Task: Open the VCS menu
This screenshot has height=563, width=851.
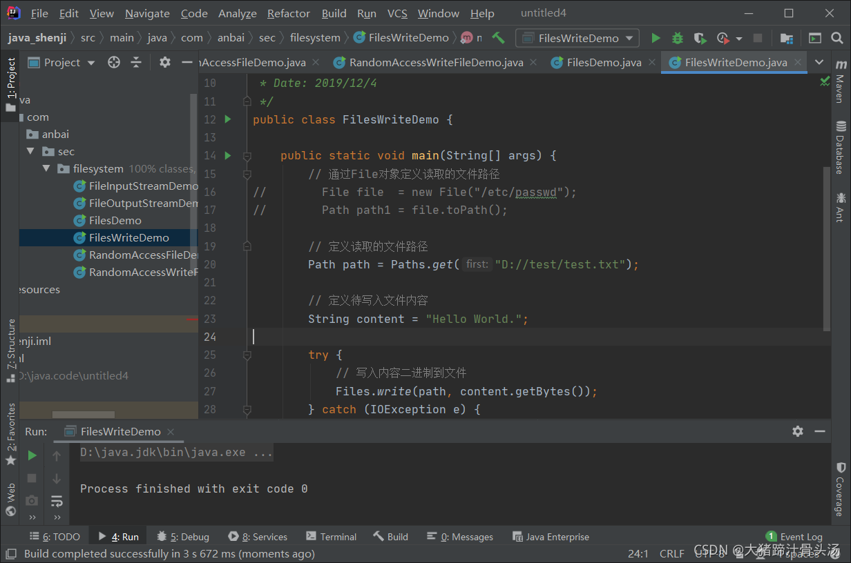Action: pyautogui.click(x=397, y=13)
